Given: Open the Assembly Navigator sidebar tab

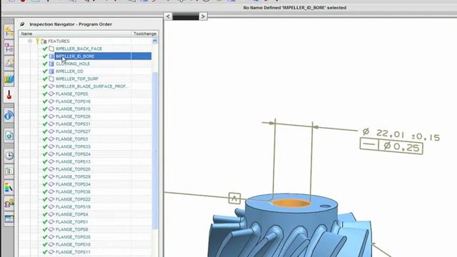Looking at the screenshot, I should pos(9,31).
